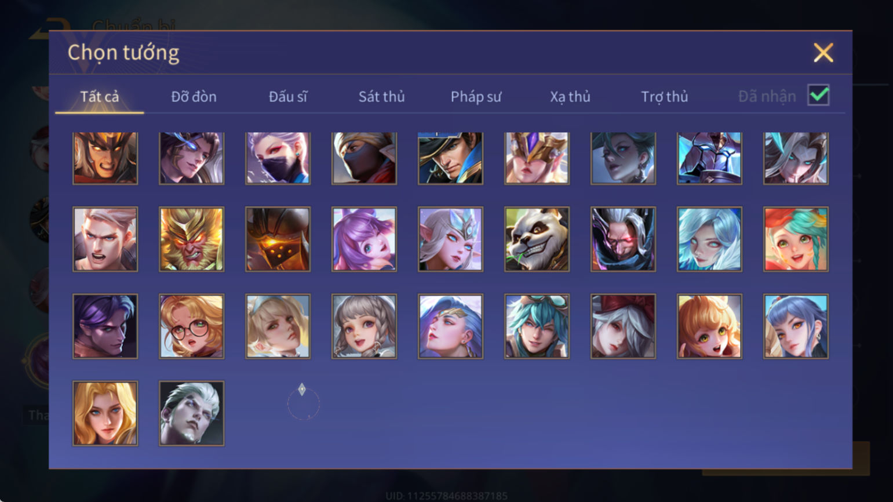Select the orange-haired fox girl hero
Viewport: 893px width, 502px height.
point(709,326)
